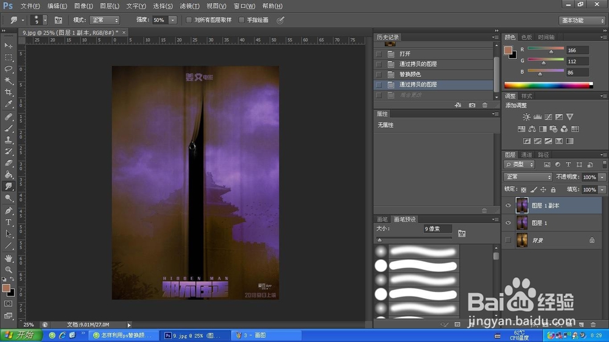Viewport: 609px width, 342px height.
Task: Select the Brush tool
Action: (x=8, y=128)
